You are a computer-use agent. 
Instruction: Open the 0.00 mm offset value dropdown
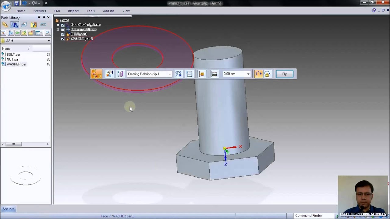(x=248, y=74)
